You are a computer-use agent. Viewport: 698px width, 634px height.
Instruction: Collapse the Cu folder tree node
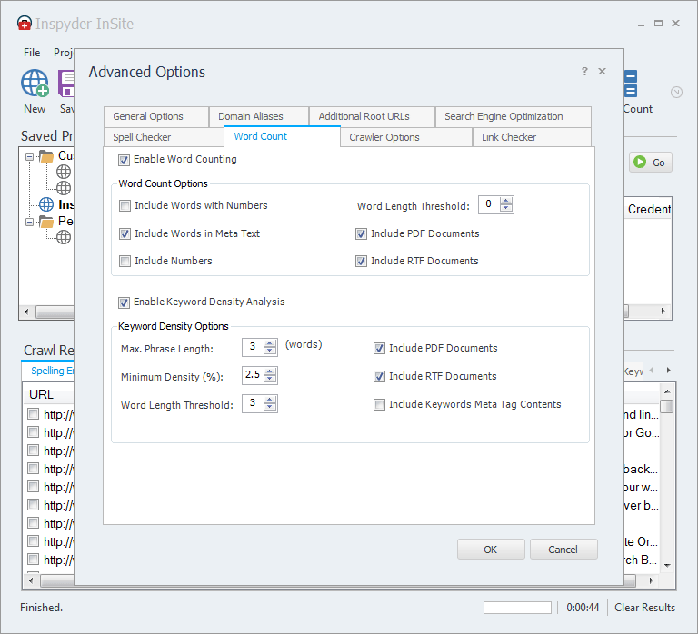(30, 156)
